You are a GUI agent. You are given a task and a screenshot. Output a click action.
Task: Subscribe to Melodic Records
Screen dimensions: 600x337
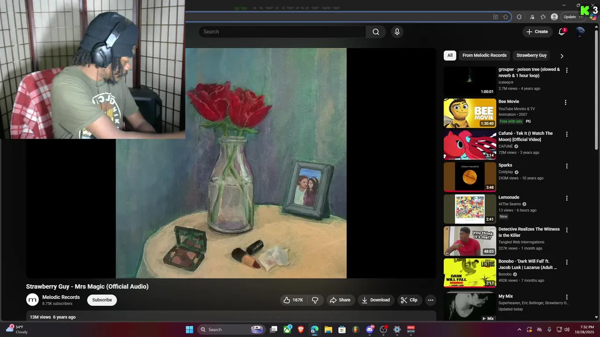coord(102,300)
